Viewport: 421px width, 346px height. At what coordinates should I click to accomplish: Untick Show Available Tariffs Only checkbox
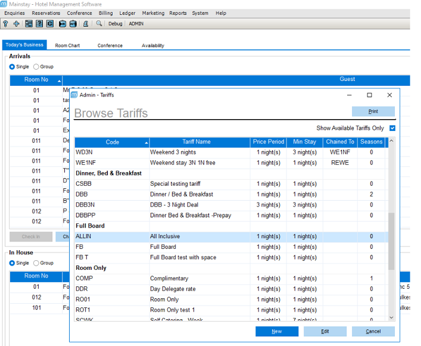[392, 128]
